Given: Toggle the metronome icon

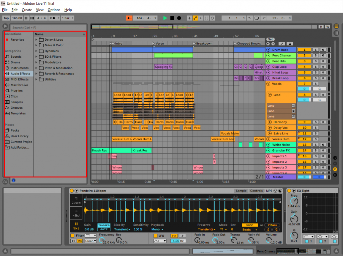Looking at the screenshot, I should 53,18.
